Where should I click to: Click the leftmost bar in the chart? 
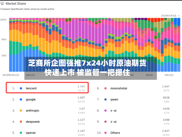point(11,45)
